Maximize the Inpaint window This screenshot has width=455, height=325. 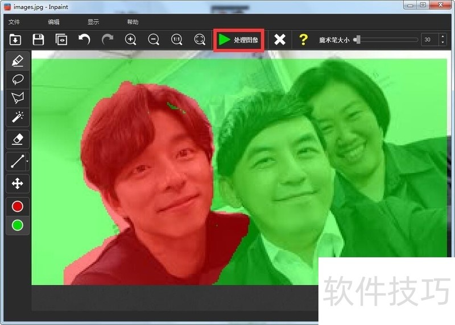tap(423, 5)
